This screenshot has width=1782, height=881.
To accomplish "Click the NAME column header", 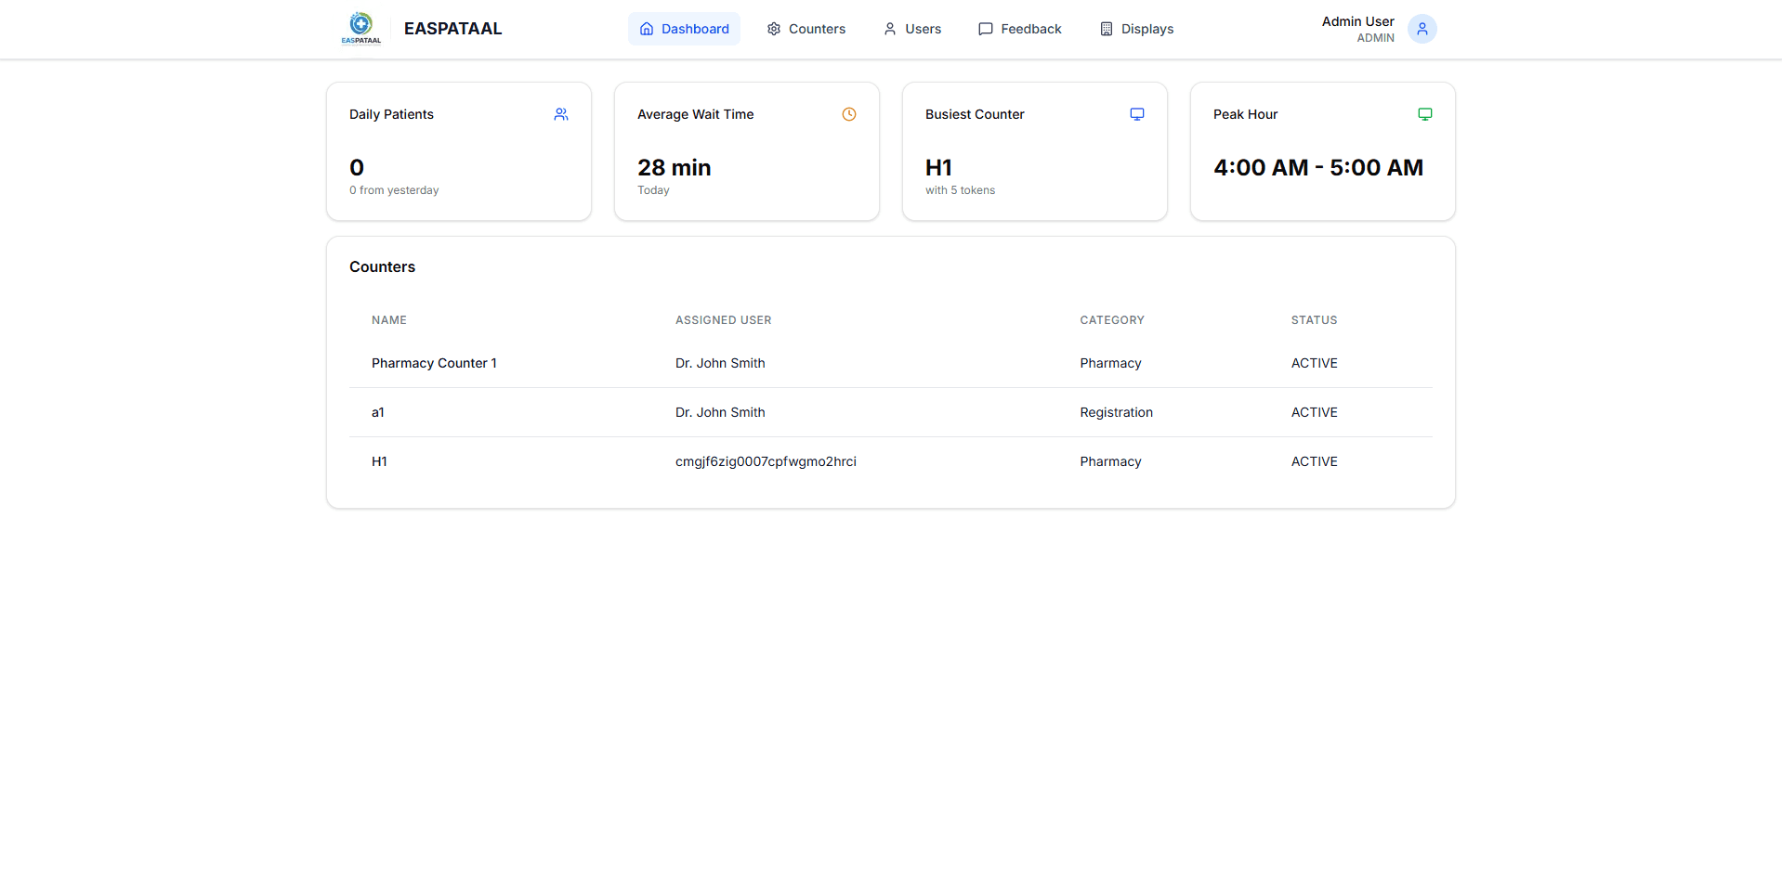I will (x=388, y=320).
